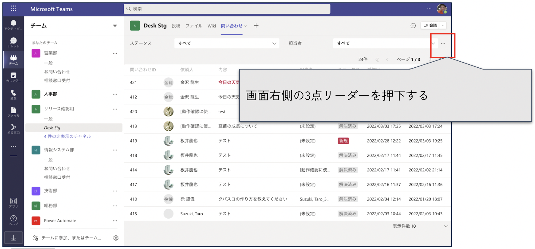Click the 依頼人 column header
The width and height of the screenshot is (535, 249).
(187, 70)
